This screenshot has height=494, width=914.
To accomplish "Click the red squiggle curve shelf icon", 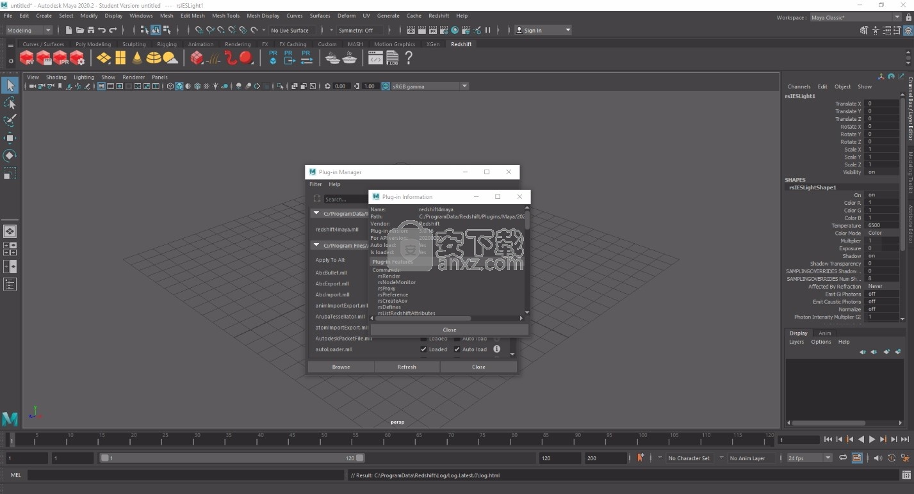I will (231, 58).
